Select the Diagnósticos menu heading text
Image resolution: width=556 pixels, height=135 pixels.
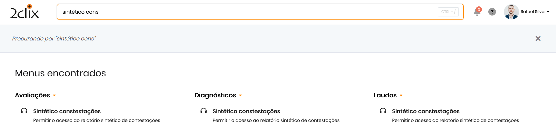[x=215, y=95]
